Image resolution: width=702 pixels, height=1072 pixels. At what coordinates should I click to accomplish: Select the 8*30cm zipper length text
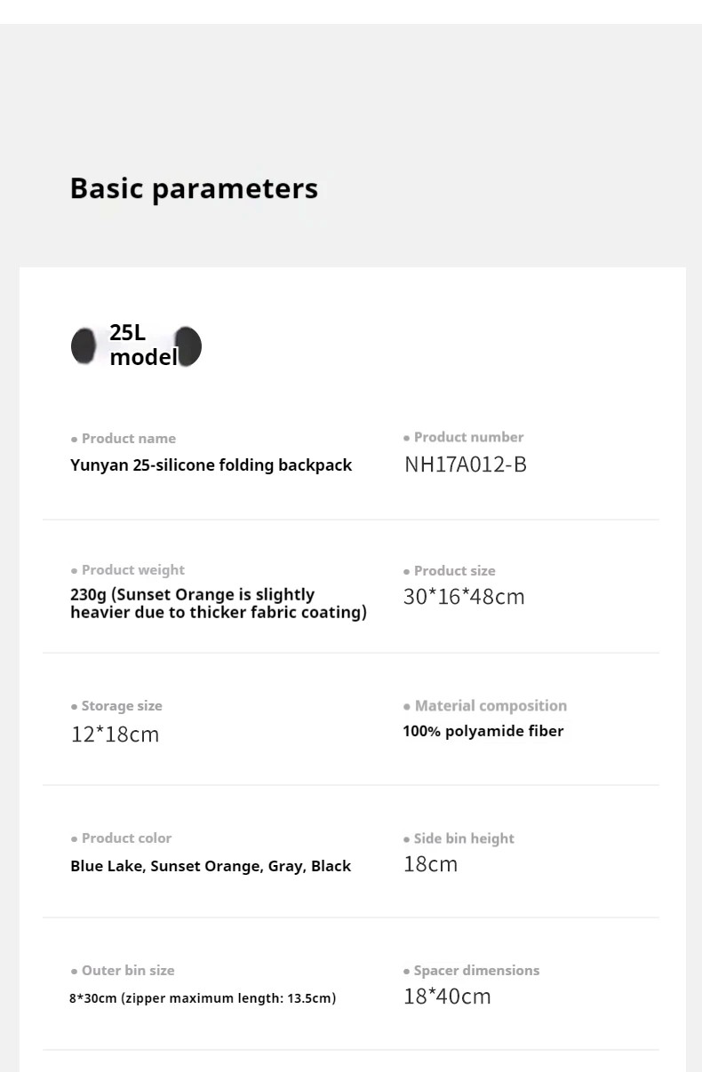click(x=203, y=998)
